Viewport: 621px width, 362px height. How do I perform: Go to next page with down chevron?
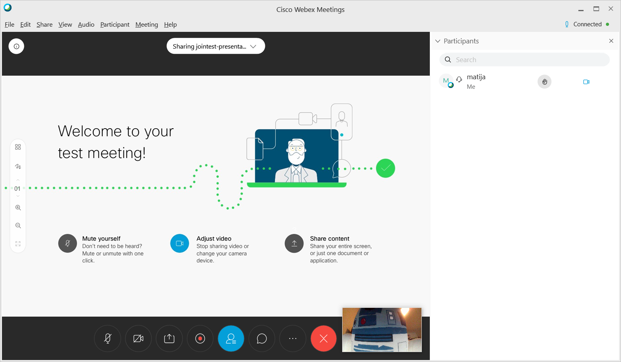[x=18, y=196]
